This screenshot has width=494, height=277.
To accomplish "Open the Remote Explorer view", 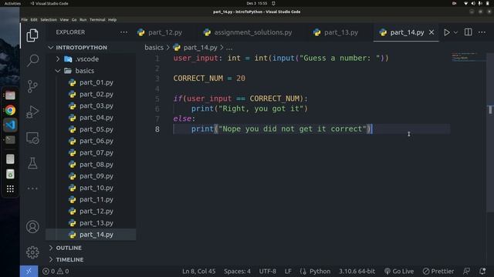I will pos(32,138).
